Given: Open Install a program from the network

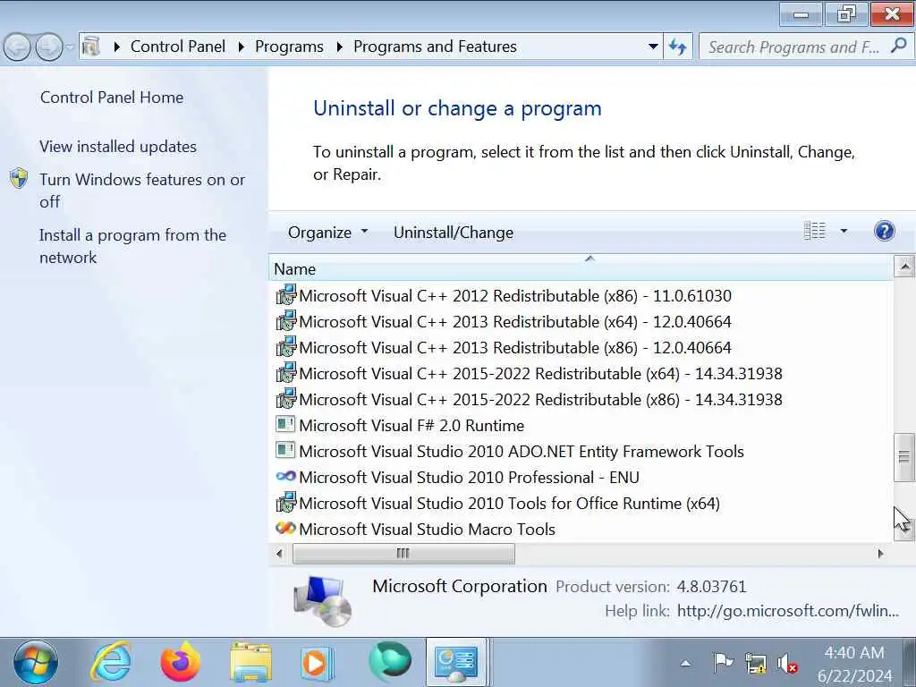Looking at the screenshot, I should (x=132, y=246).
